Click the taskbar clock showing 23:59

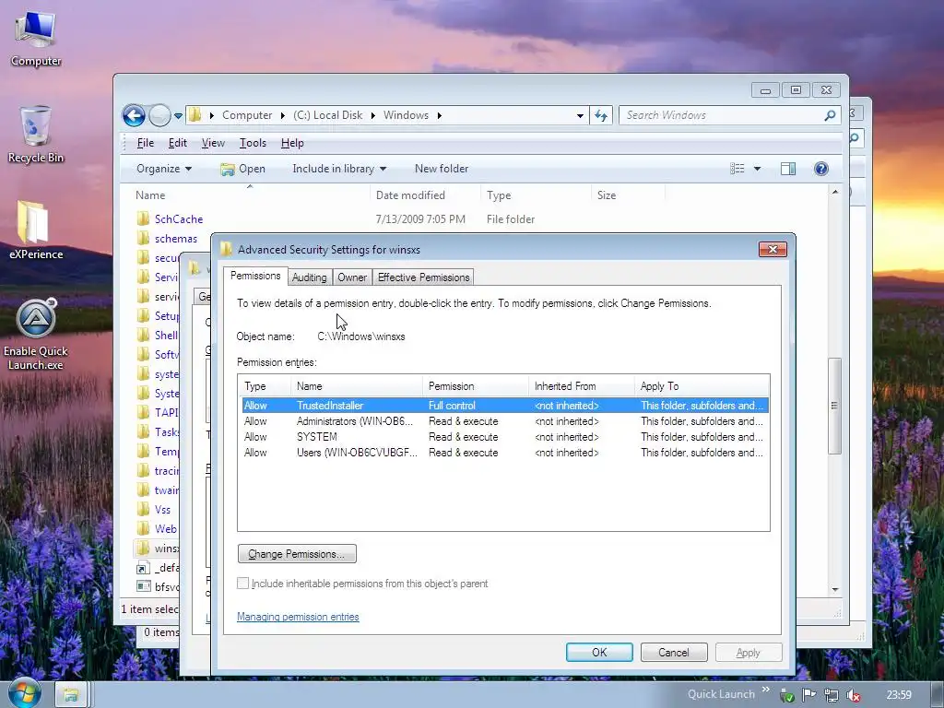tap(899, 695)
